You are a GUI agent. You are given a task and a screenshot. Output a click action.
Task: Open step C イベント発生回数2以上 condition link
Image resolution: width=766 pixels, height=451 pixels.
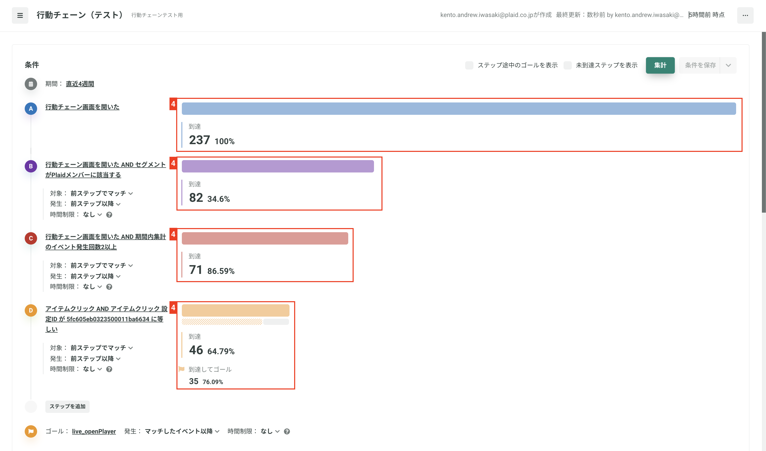(106, 242)
